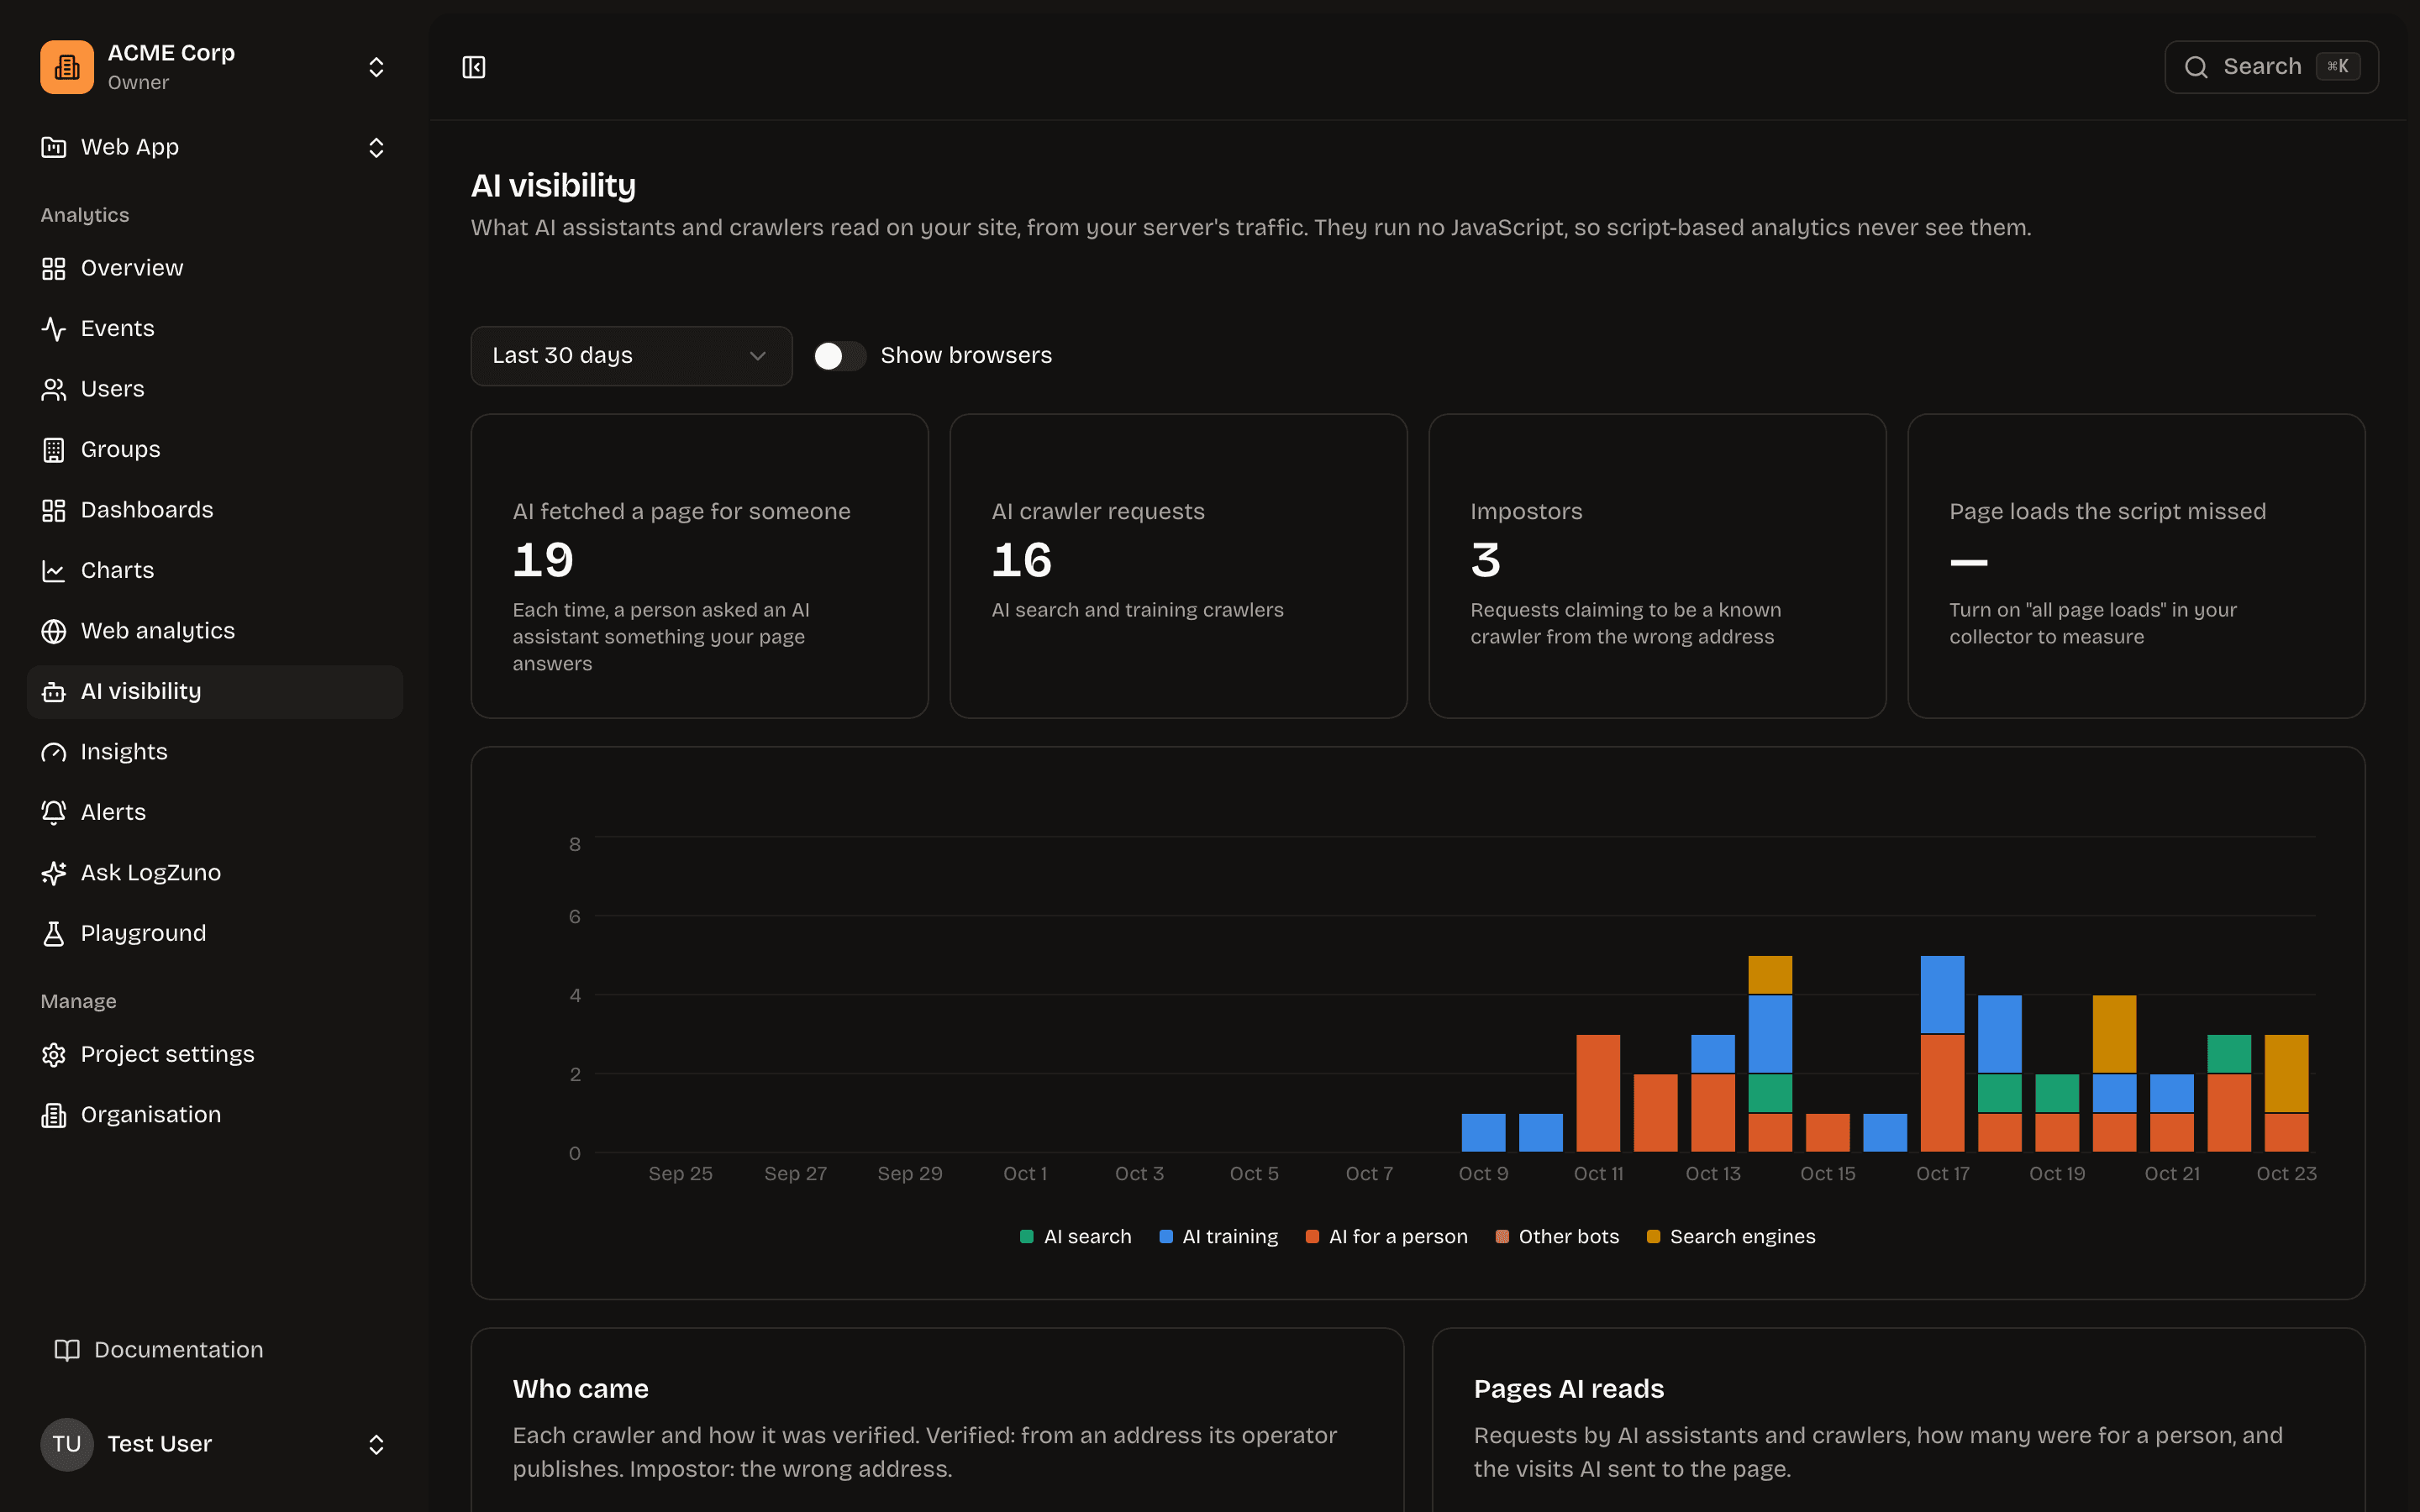Click the Organisation building icon

[54, 1115]
